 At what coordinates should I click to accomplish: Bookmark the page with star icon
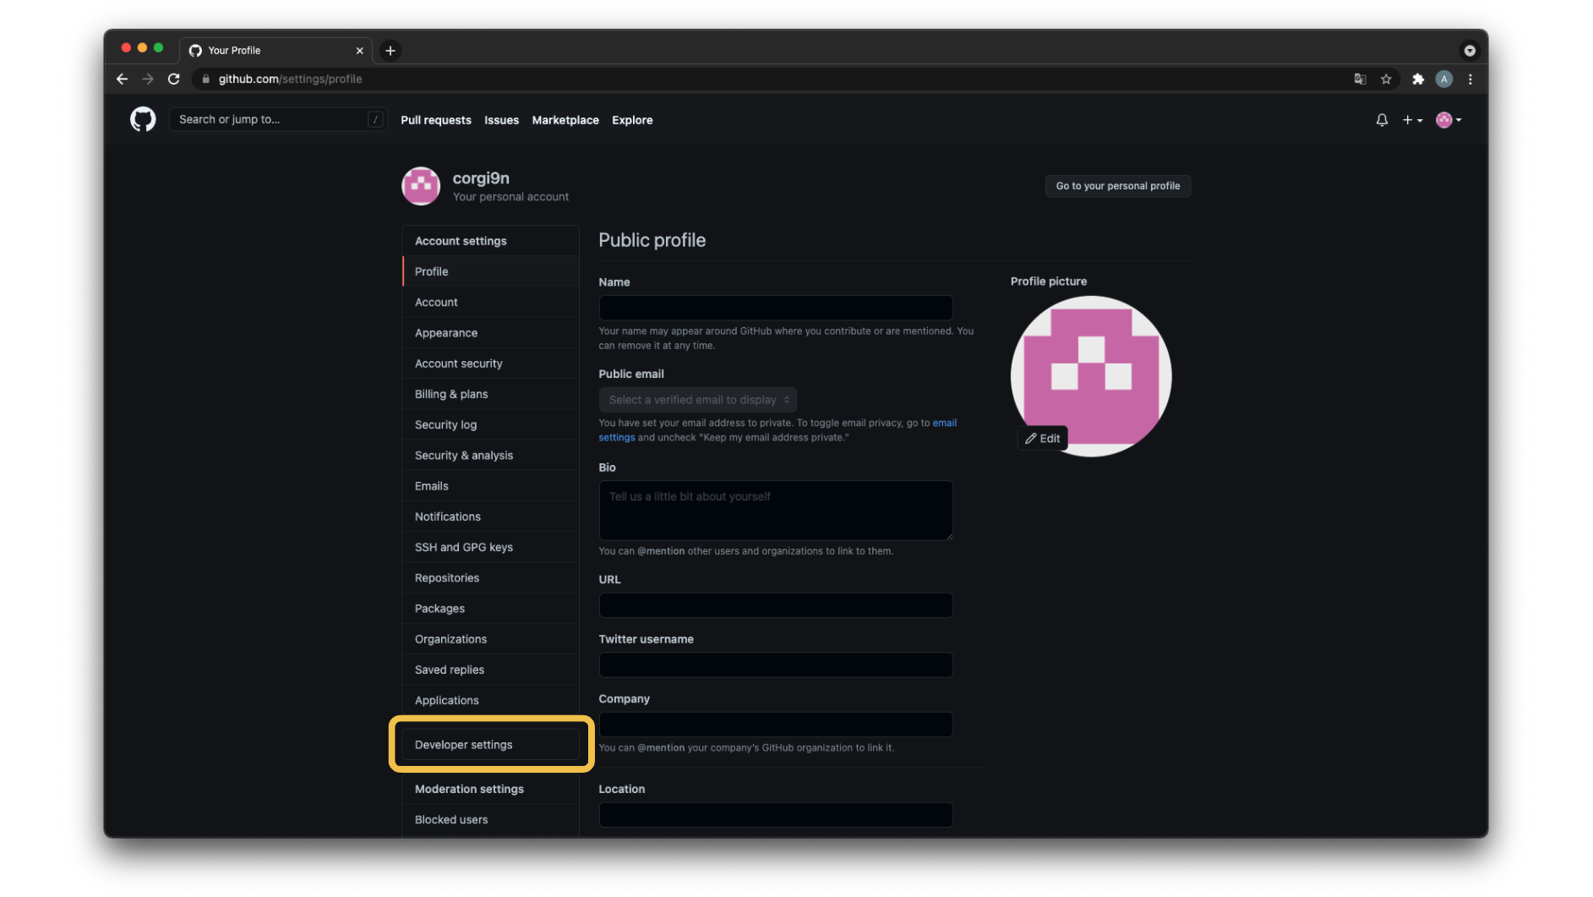(x=1386, y=79)
